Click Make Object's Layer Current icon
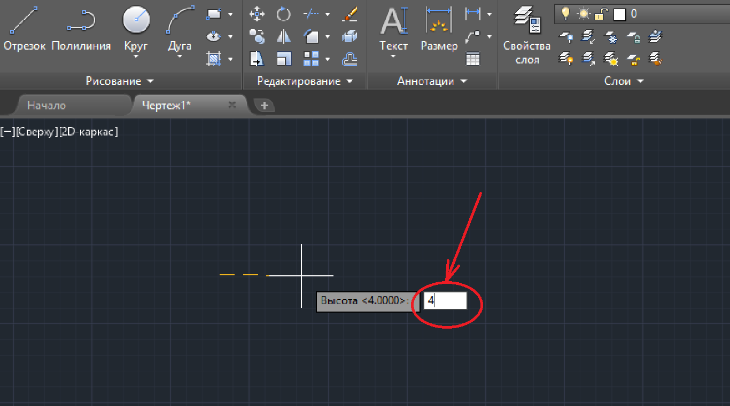The height and width of the screenshot is (406, 730). pyautogui.click(x=656, y=36)
